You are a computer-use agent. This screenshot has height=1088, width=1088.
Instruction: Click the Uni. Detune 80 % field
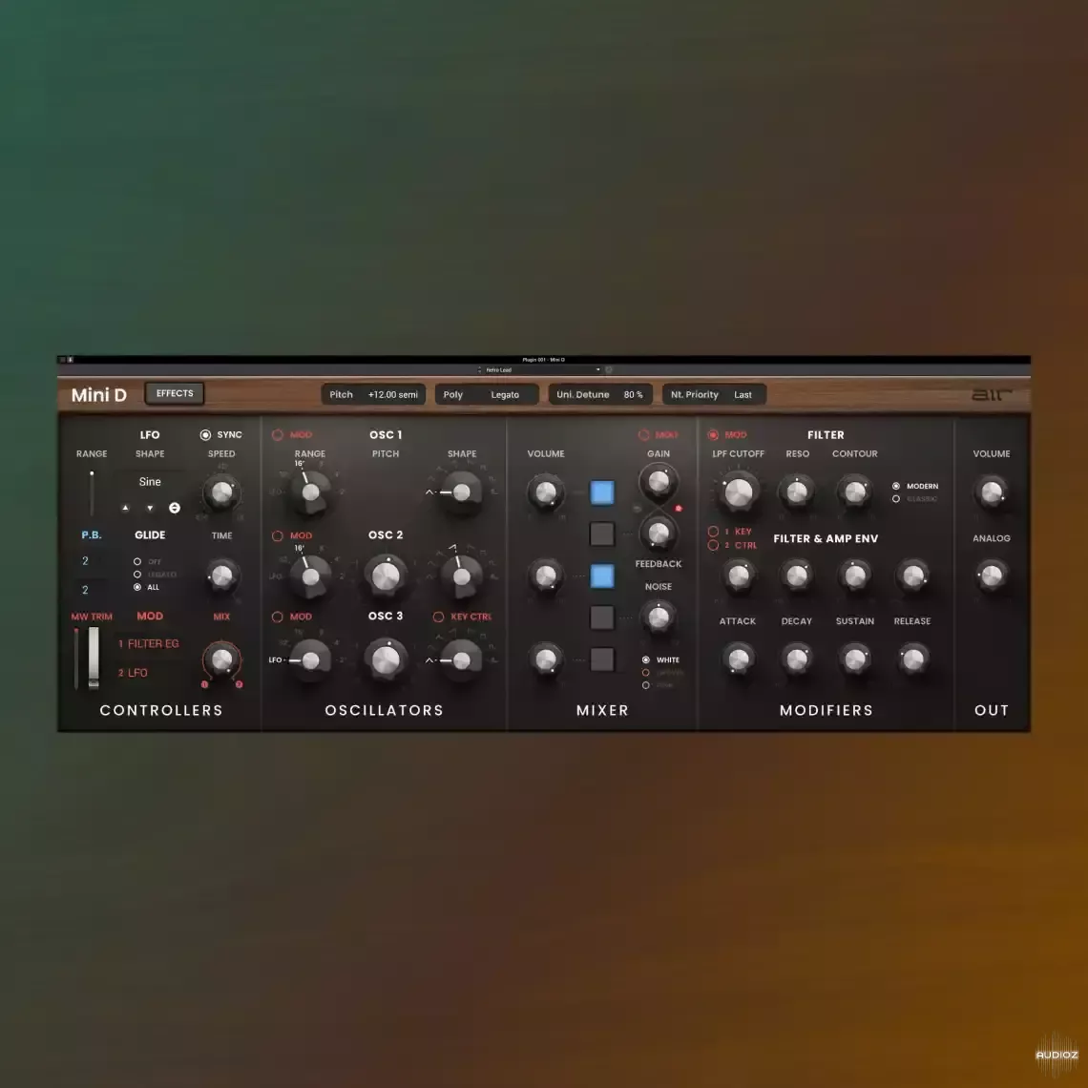tap(600, 395)
